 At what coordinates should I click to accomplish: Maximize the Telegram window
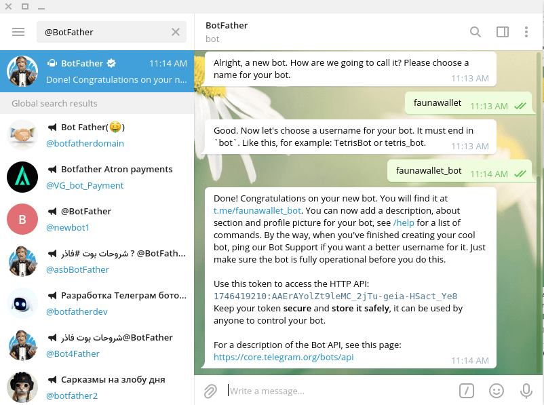click(x=25, y=6)
